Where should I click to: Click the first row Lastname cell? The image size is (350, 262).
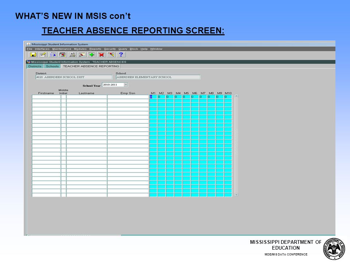click(x=87, y=97)
